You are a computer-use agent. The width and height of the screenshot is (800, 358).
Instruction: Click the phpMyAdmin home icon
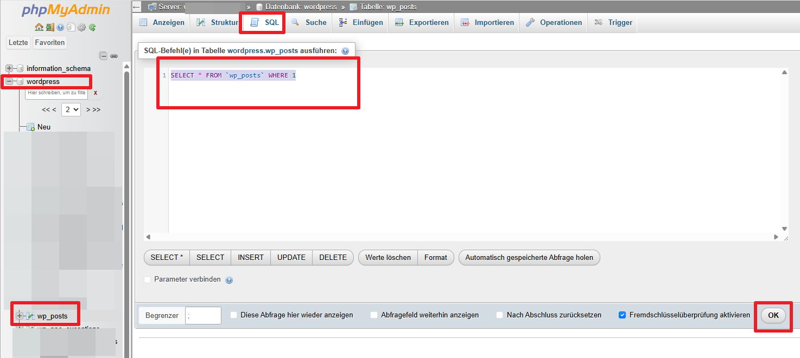point(39,27)
